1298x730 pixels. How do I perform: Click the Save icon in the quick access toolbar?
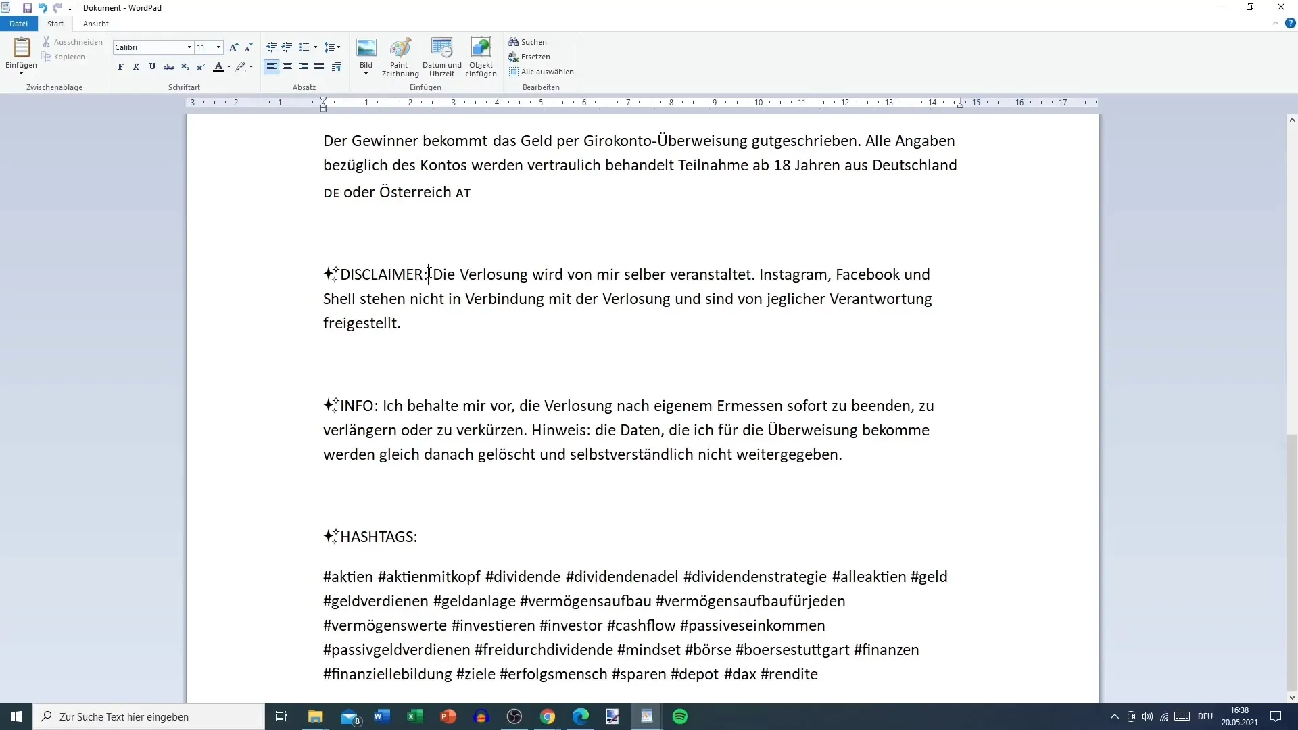[28, 8]
